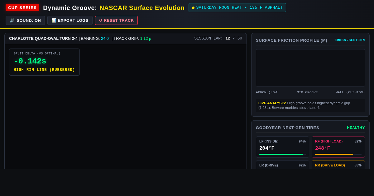Click High Rim Line (Rubbered) label

coord(44,70)
